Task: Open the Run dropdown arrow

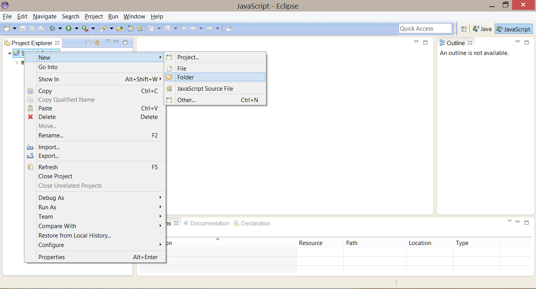Action: click(76, 28)
